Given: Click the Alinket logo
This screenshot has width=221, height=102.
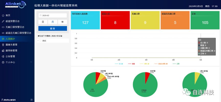Looking at the screenshot, I should click(x=16, y=5).
